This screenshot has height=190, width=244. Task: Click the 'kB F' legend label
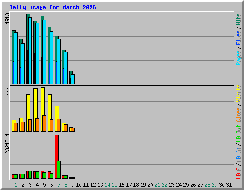[x=239, y=173]
